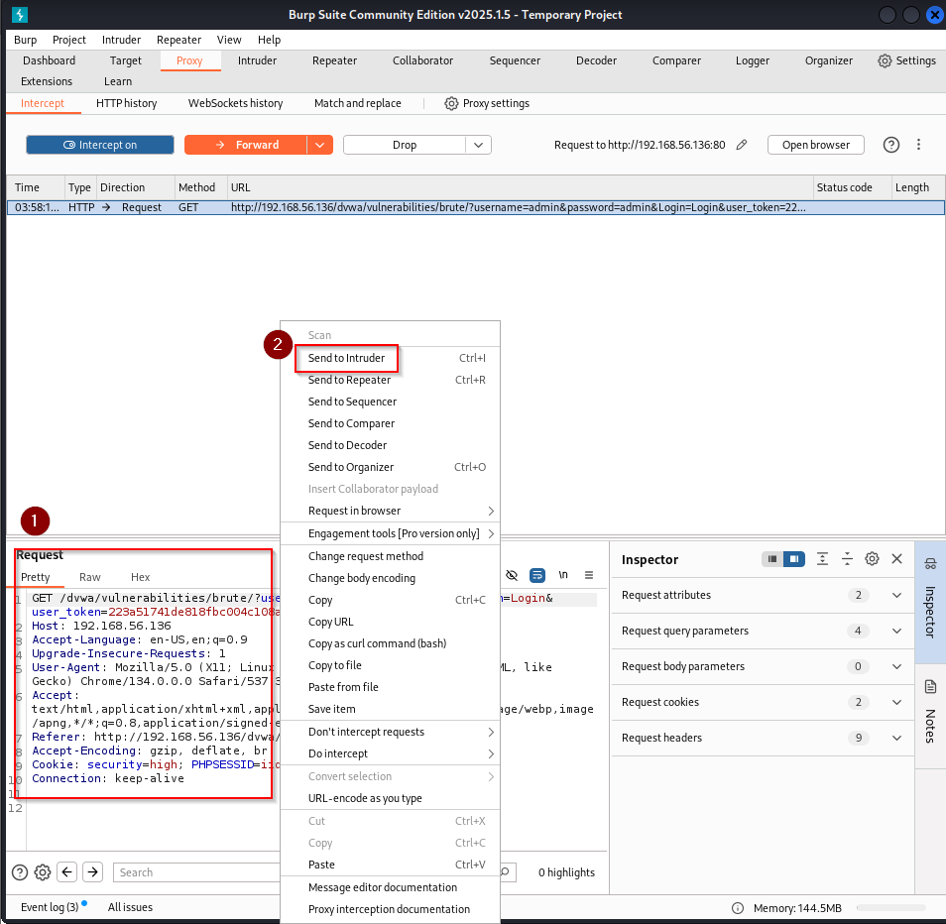This screenshot has width=946, height=924.
Task: Sort intercept table by Status code column
Action: click(852, 187)
